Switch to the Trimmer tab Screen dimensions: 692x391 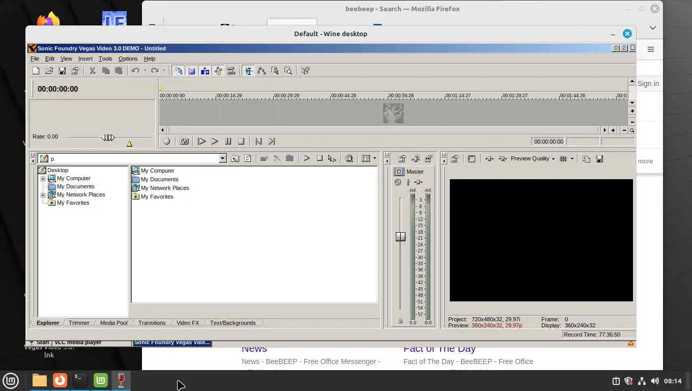pos(79,323)
